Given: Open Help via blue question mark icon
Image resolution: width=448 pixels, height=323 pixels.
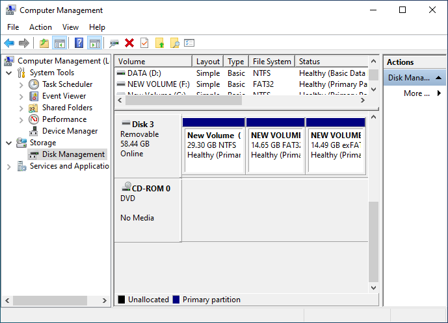Looking at the screenshot, I should (79, 43).
